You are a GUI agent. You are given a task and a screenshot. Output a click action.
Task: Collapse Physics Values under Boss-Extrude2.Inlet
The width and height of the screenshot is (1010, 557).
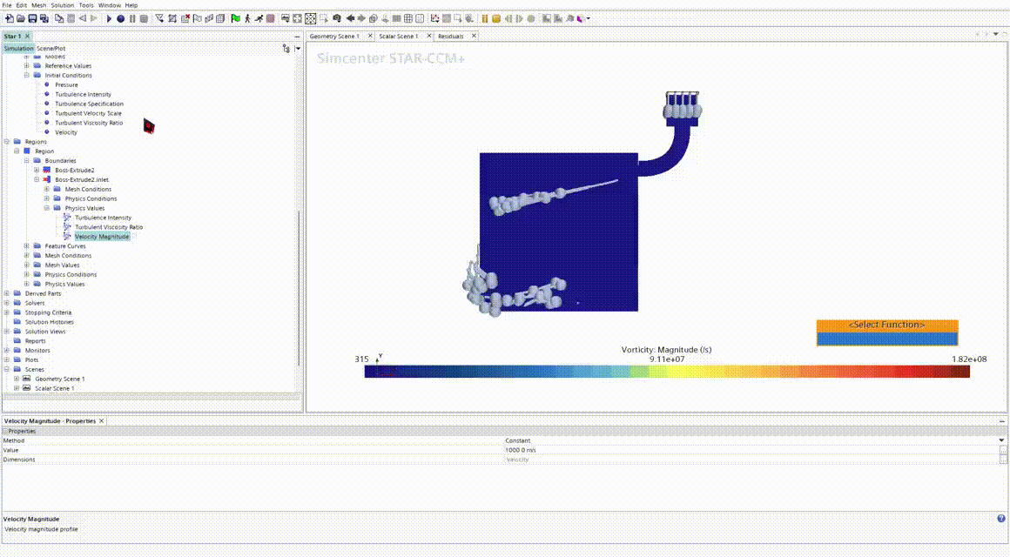[x=46, y=208]
